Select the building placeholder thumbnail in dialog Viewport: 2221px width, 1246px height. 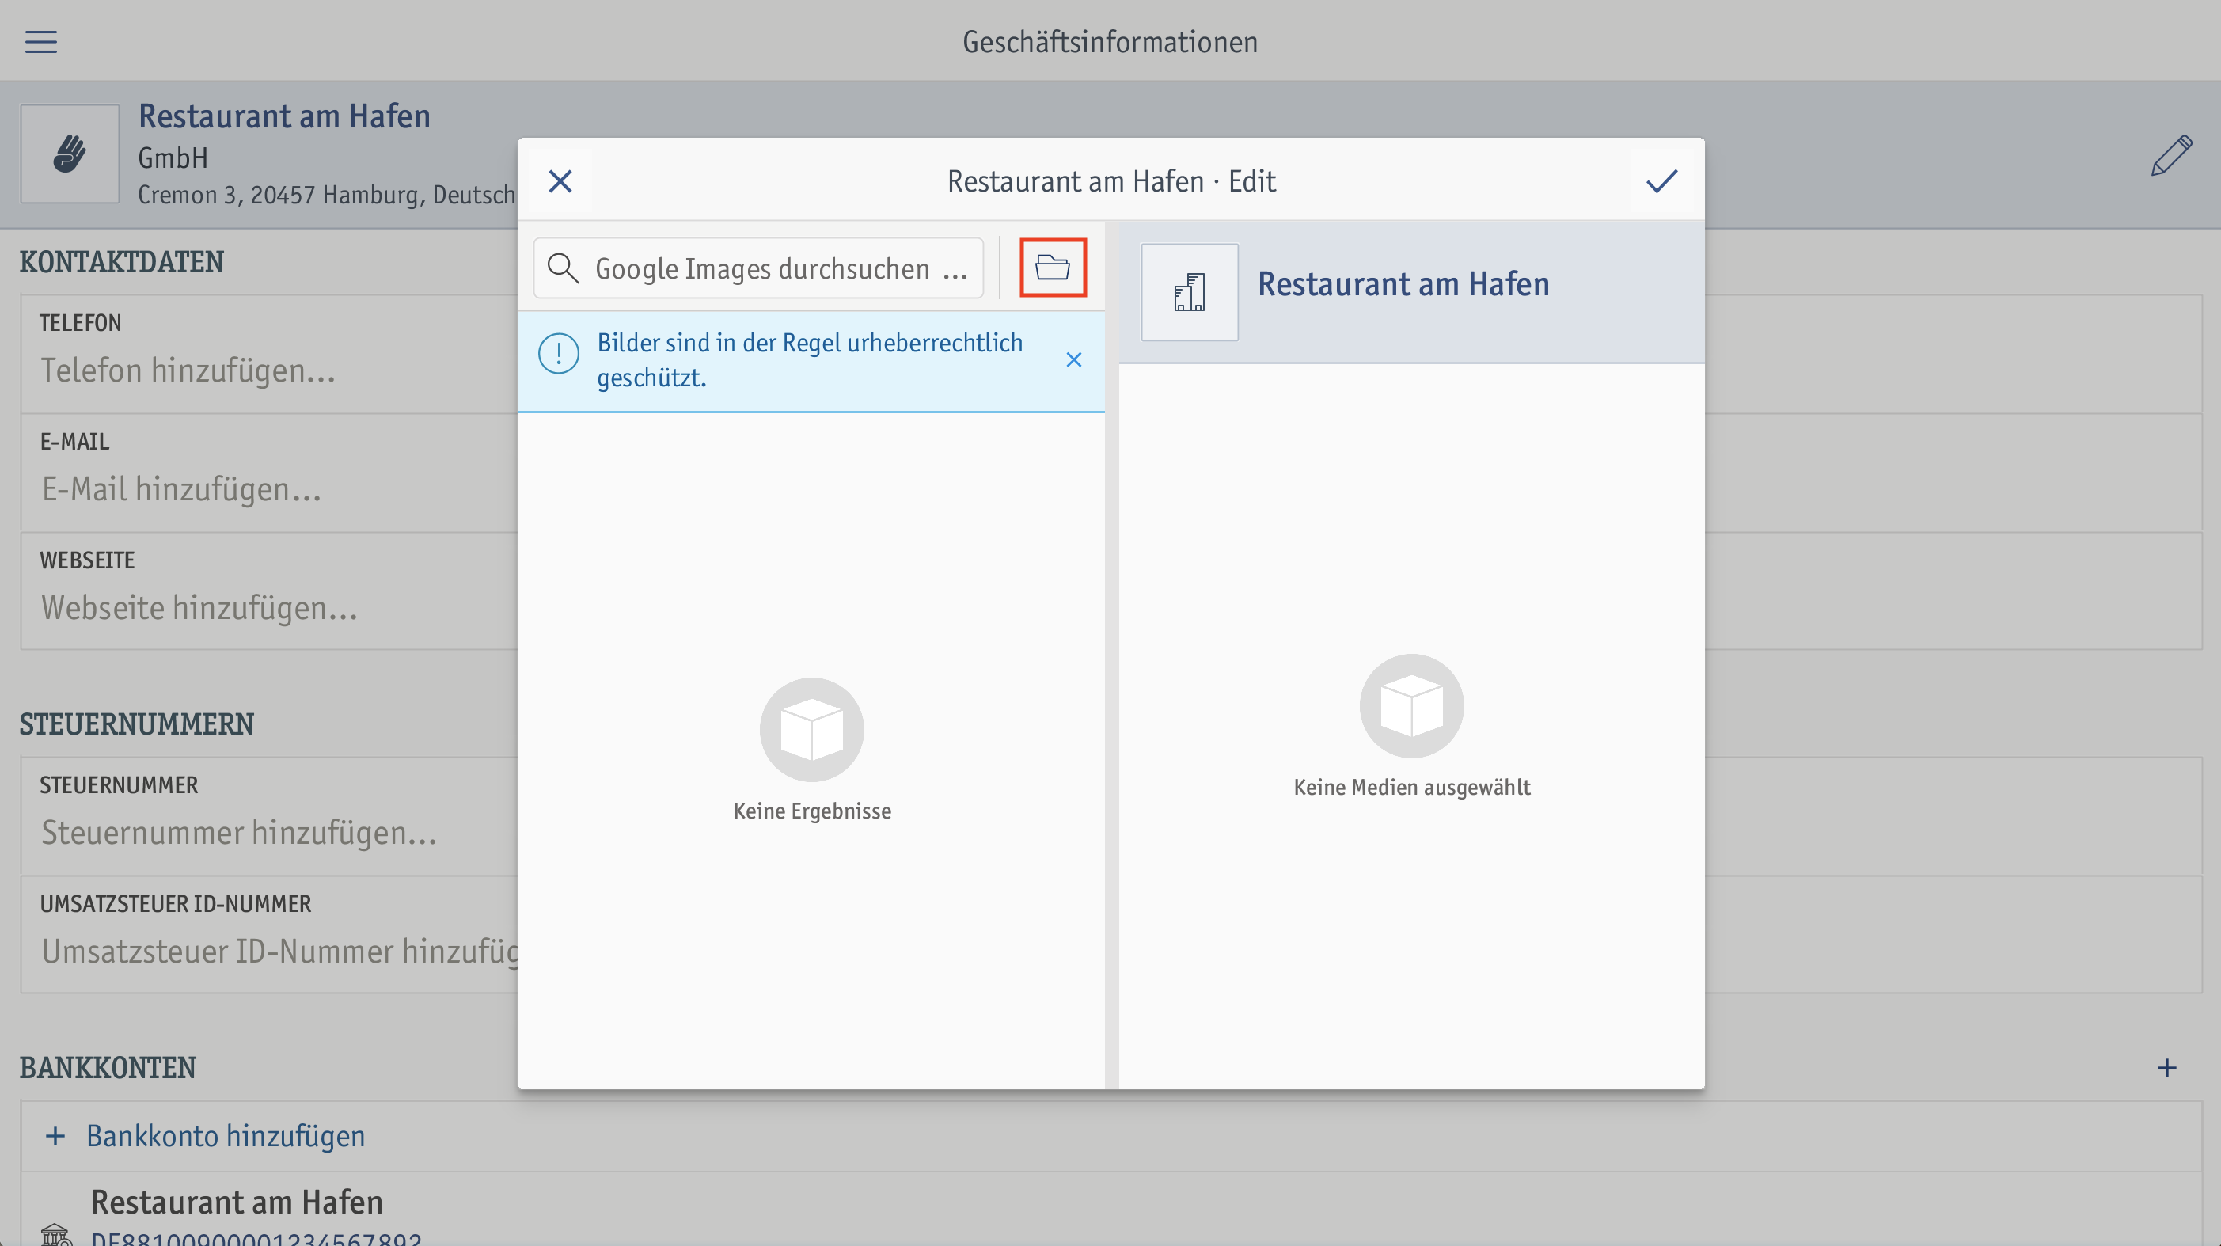(x=1190, y=292)
